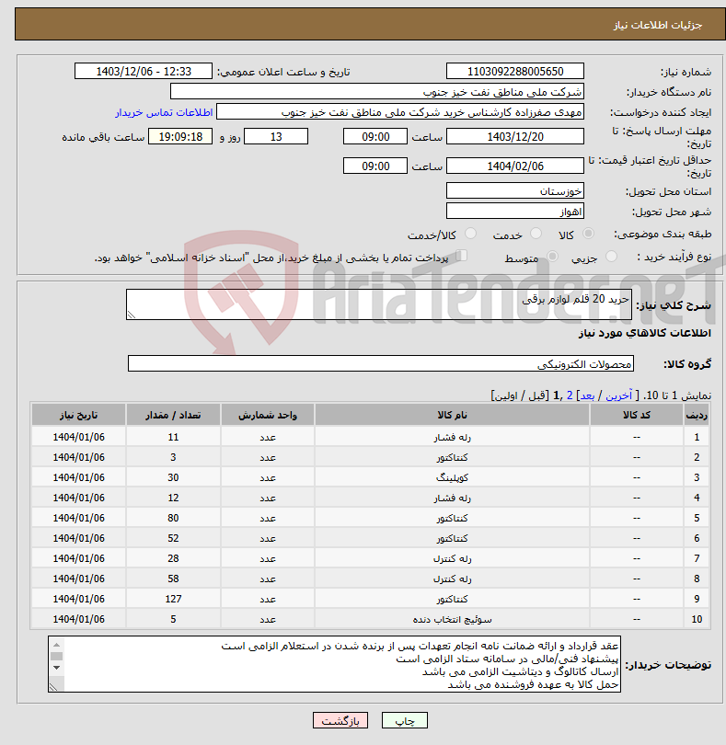Select the کالا/خدمت radio button
Screen dimensions: 726x745
pyautogui.click(x=470, y=234)
